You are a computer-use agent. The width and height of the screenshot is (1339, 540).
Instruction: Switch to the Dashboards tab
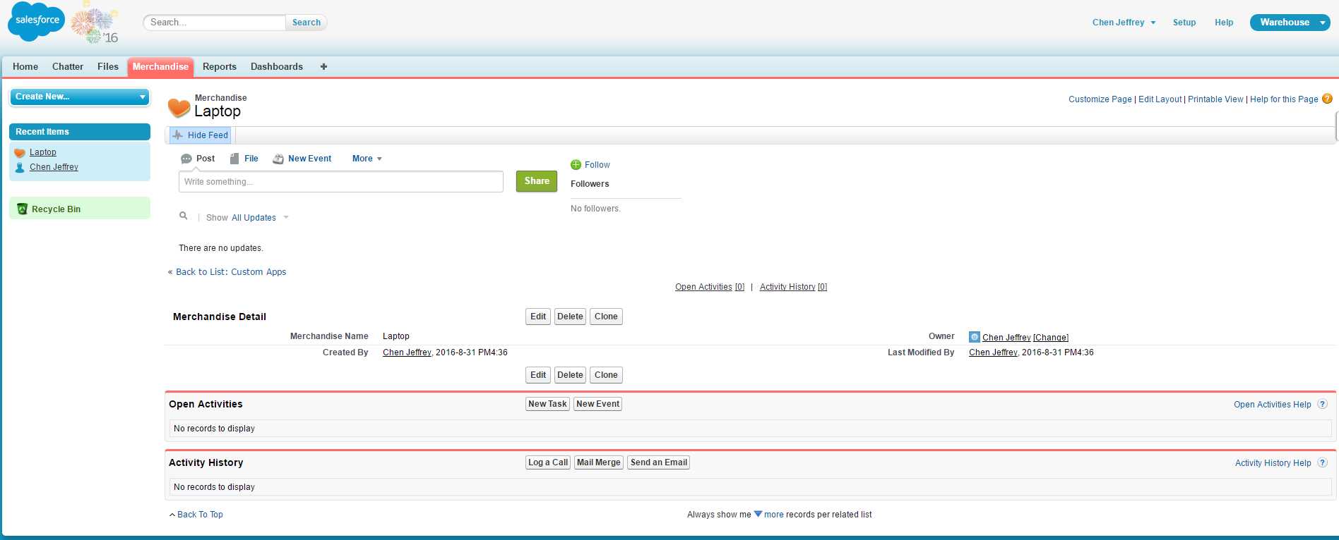pyautogui.click(x=277, y=66)
